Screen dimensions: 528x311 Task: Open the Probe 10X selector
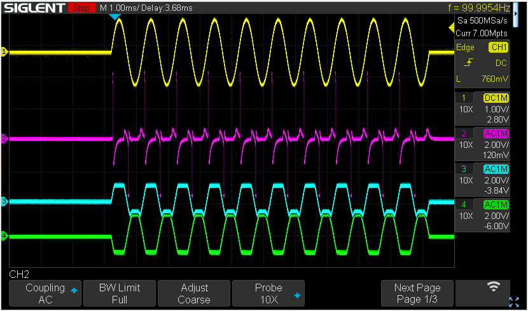(x=268, y=293)
